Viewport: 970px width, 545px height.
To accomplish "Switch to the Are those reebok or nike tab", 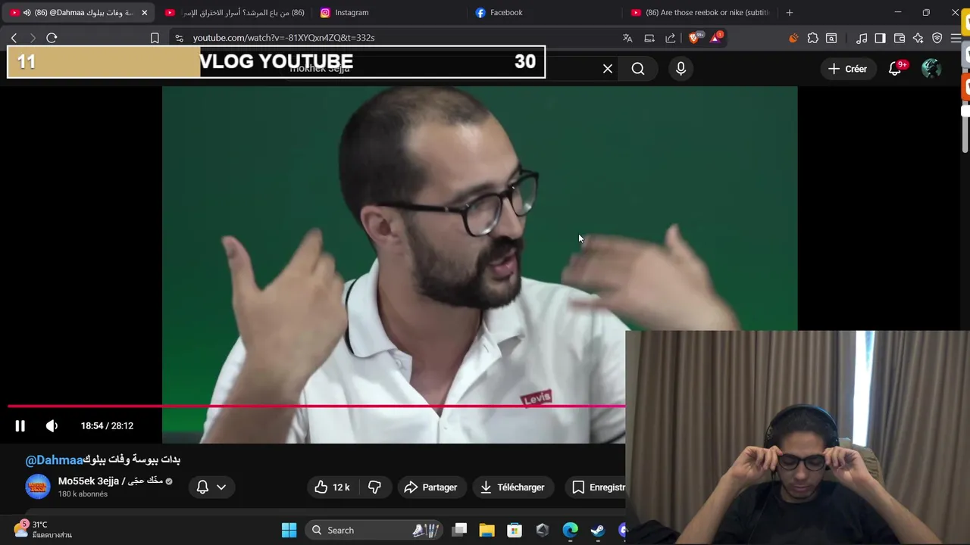I will pos(699,13).
